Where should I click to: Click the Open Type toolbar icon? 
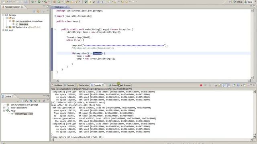(68, 2)
